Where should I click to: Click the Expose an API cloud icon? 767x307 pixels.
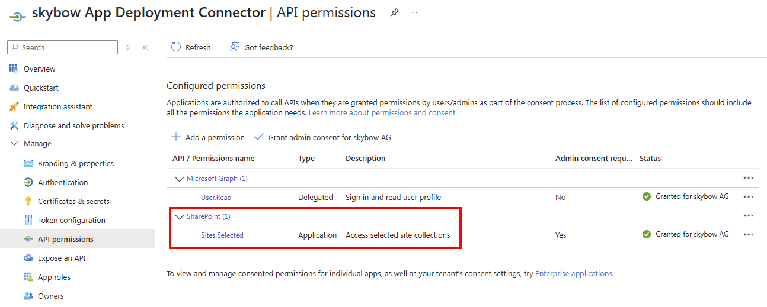[28, 258]
